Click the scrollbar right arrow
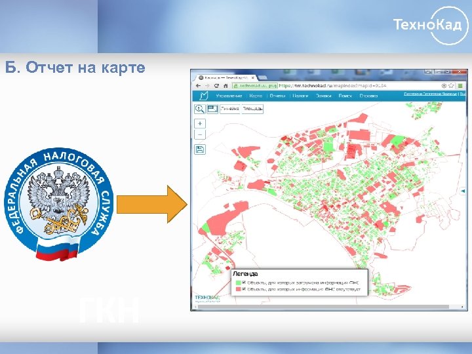 [x=463, y=307]
